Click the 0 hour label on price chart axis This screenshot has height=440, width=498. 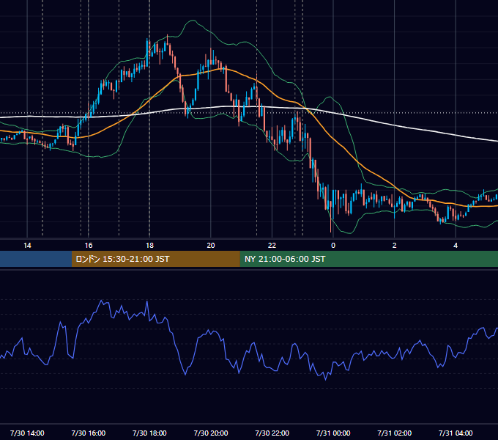(332, 246)
